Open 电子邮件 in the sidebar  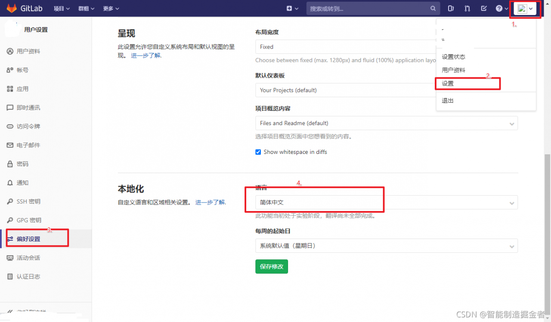tap(46, 145)
